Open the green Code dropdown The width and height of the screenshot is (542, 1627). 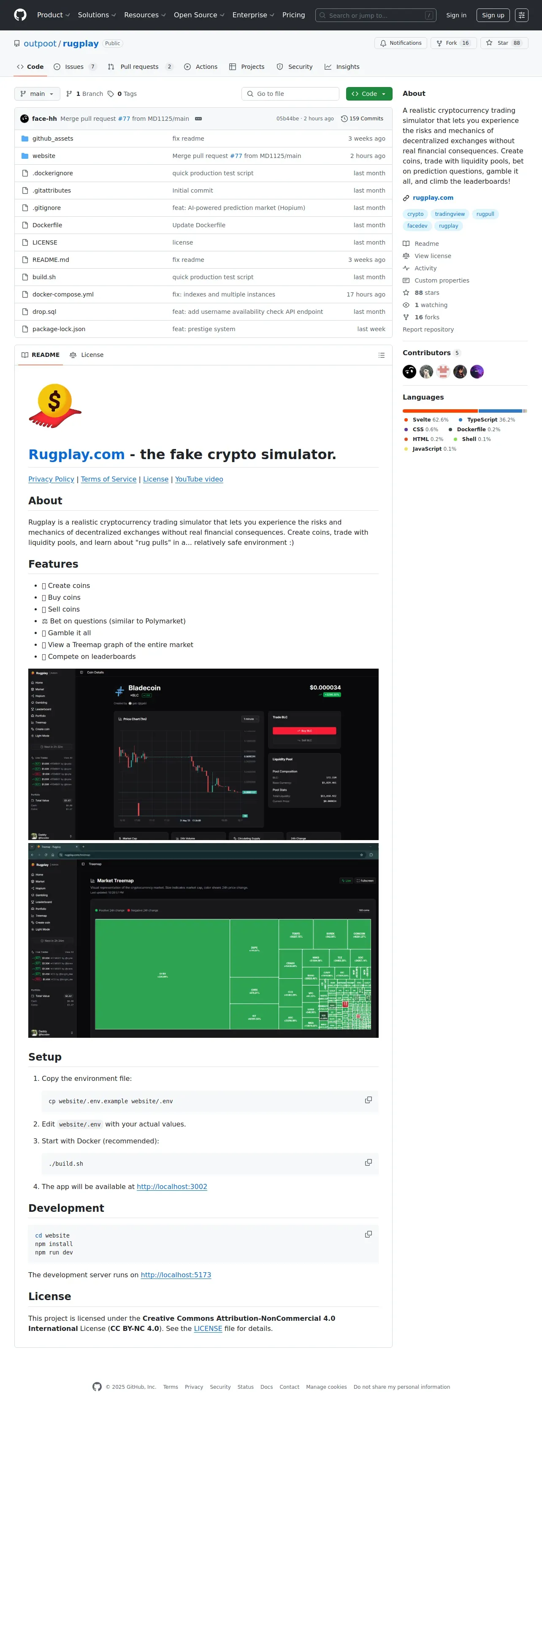(369, 94)
